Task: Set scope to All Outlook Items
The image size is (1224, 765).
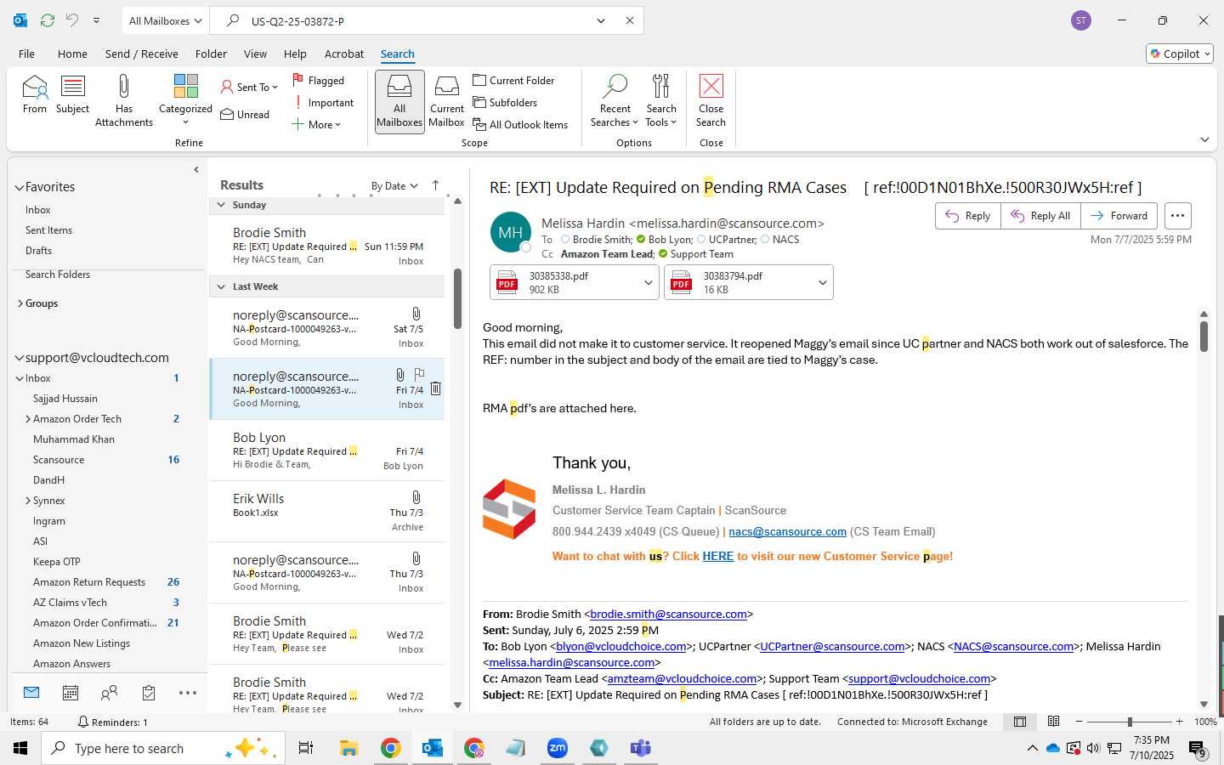Action: tap(520, 124)
